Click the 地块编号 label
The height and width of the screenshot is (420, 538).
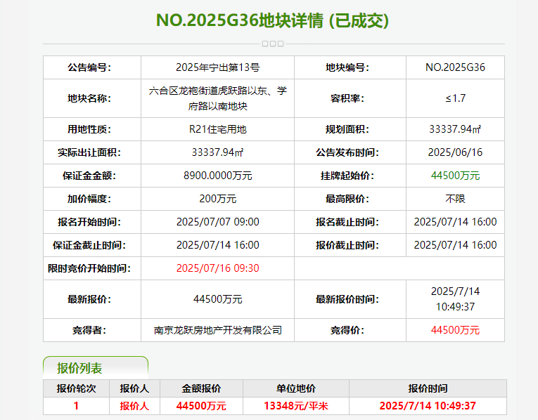pos(347,67)
